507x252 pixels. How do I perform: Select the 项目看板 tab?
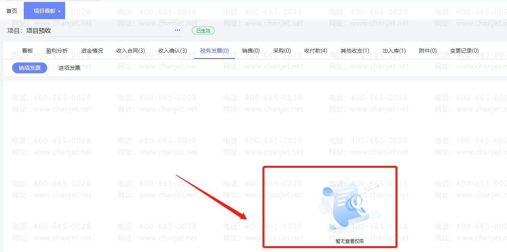point(44,11)
